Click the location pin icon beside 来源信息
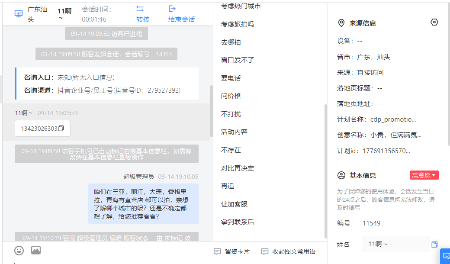 click(x=341, y=23)
